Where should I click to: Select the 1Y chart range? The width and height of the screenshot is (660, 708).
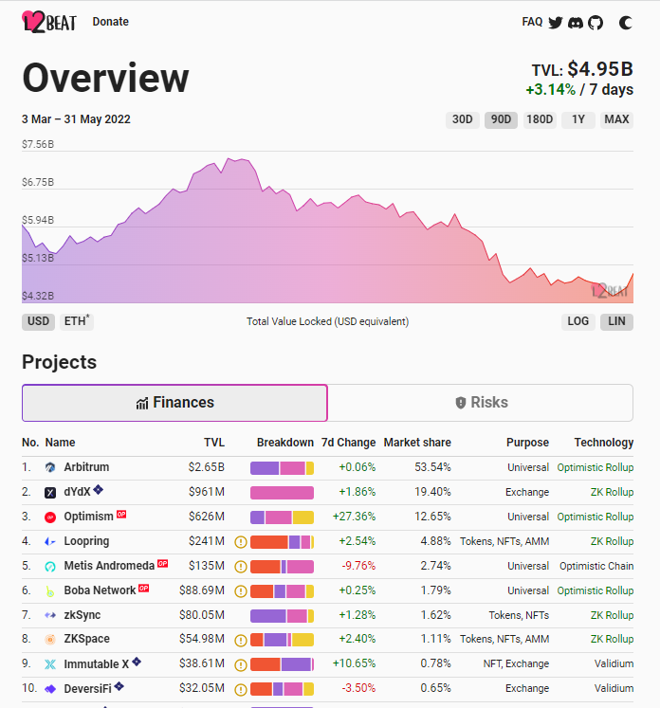pos(578,119)
